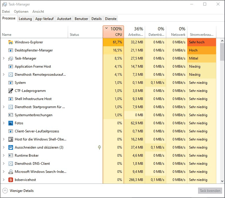Image resolution: width=225 pixels, height=198 pixels.
Task: Sort by the Name column header
Action: click(34, 32)
